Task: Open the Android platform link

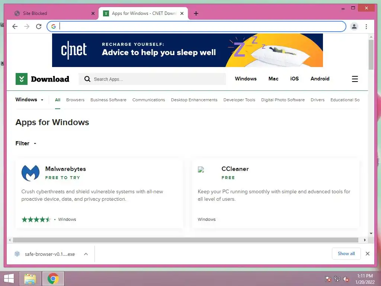Action: (x=320, y=79)
